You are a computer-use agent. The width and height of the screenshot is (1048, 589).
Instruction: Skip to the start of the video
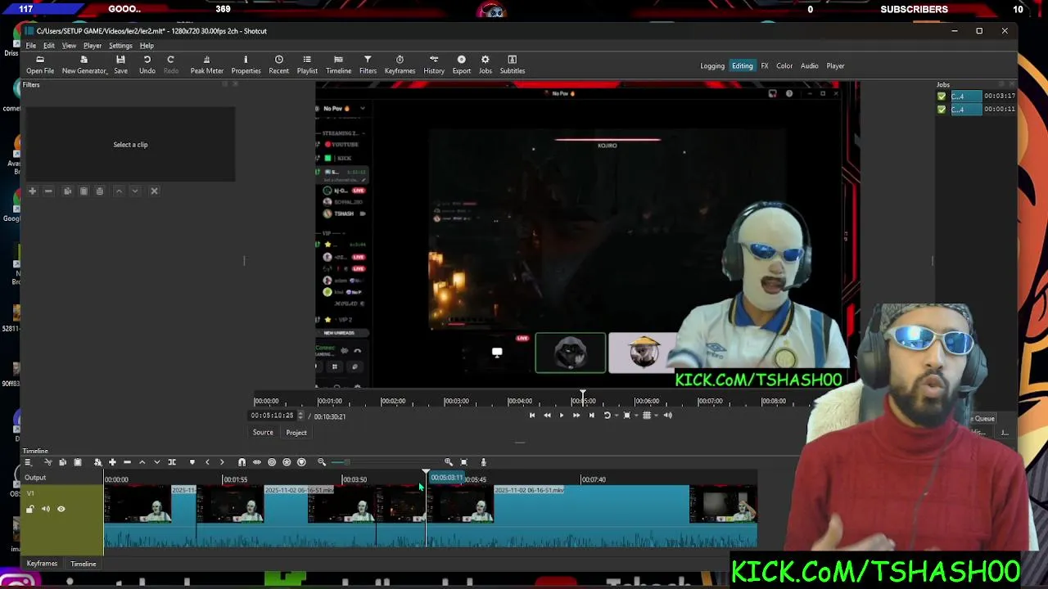[532, 416]
